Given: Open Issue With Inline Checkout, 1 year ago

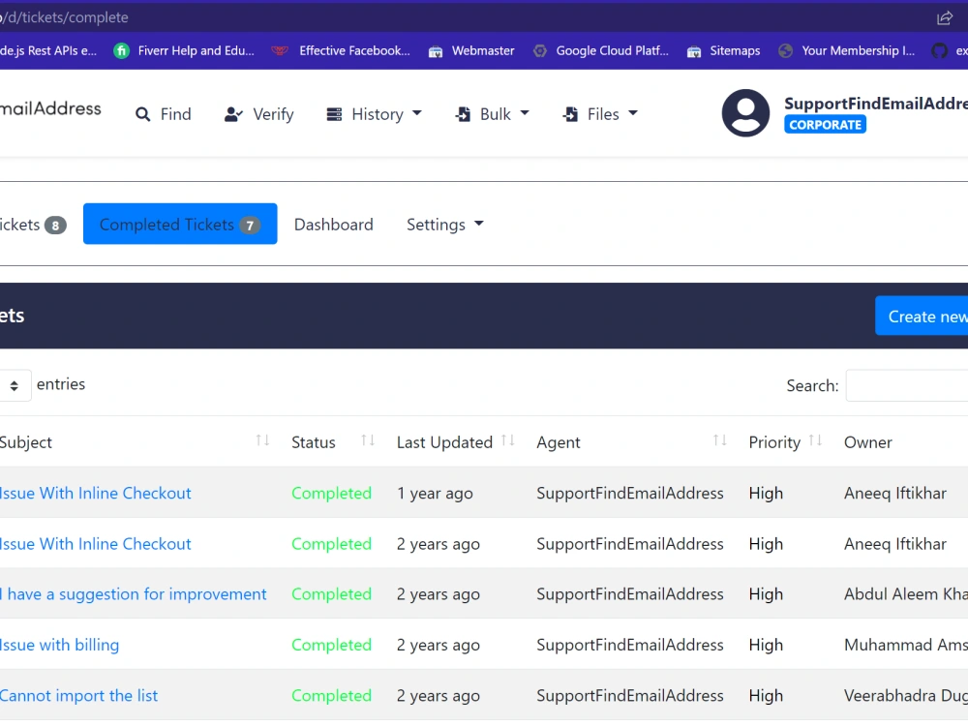Looking at the screenshot, I should click(x=95, y=494).
